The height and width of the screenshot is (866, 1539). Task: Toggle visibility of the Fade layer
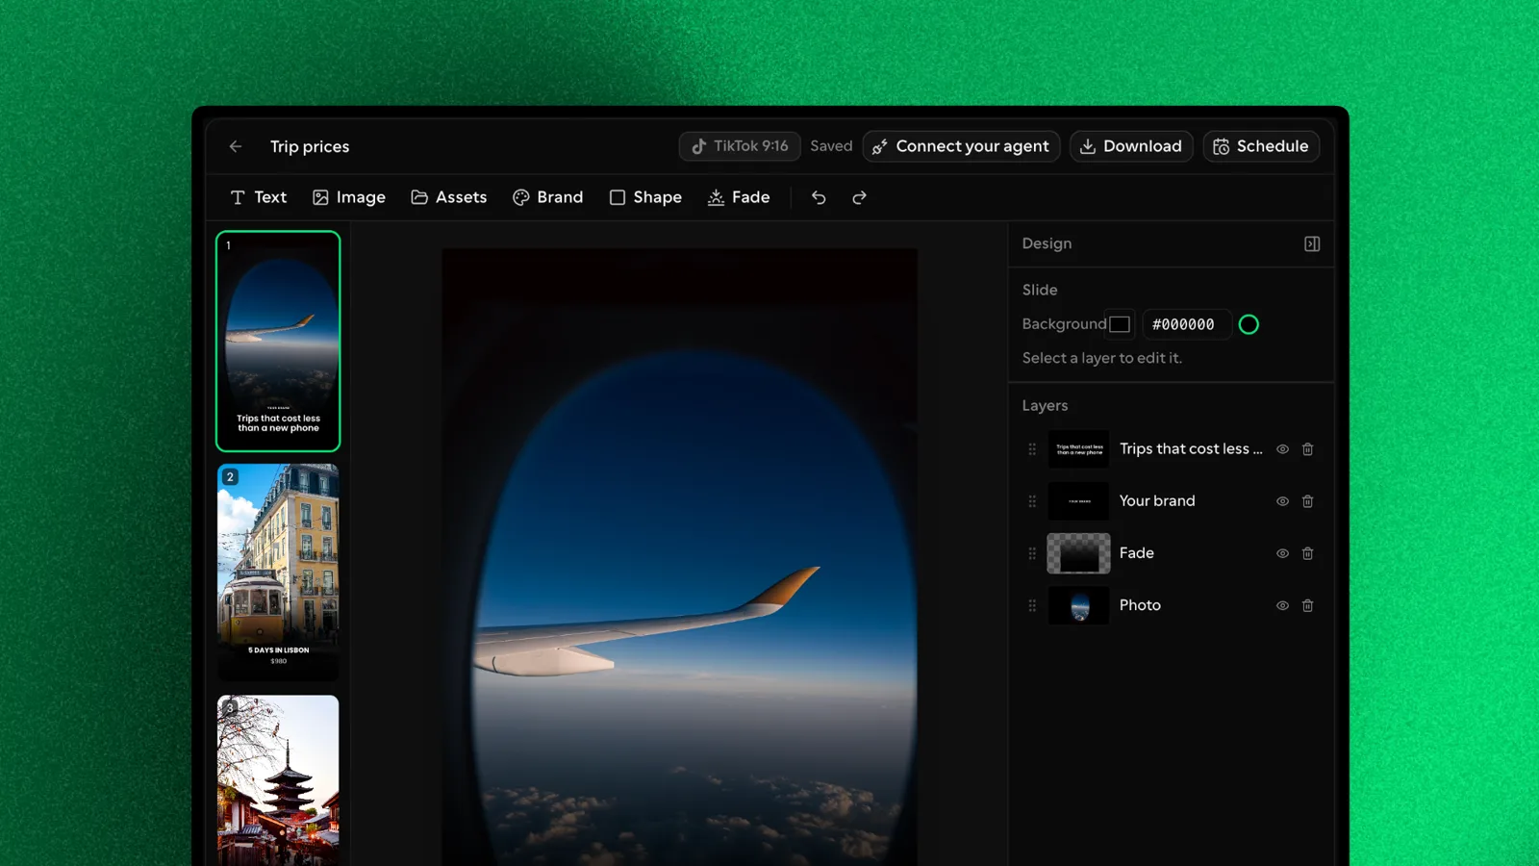pos(1282,553)
